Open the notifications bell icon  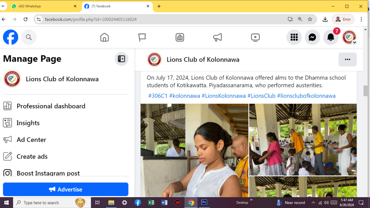(x=331, y=37)
